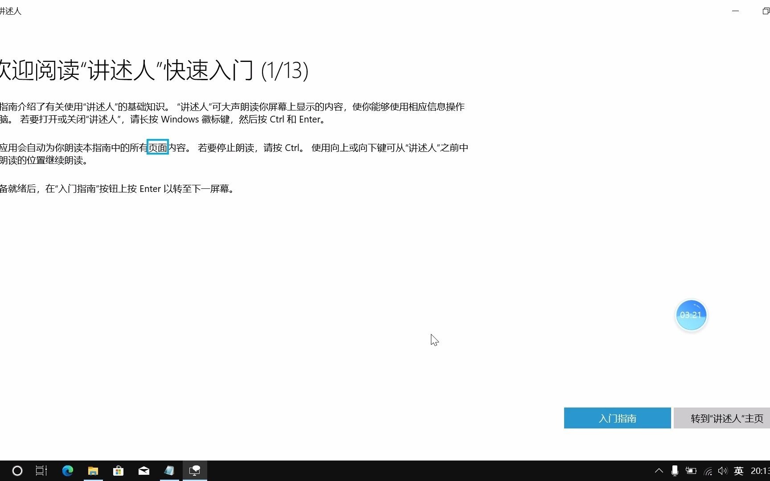This screenshot has height=481, width=770.
Task: Minimize the Narrator window
Action: 736,11
